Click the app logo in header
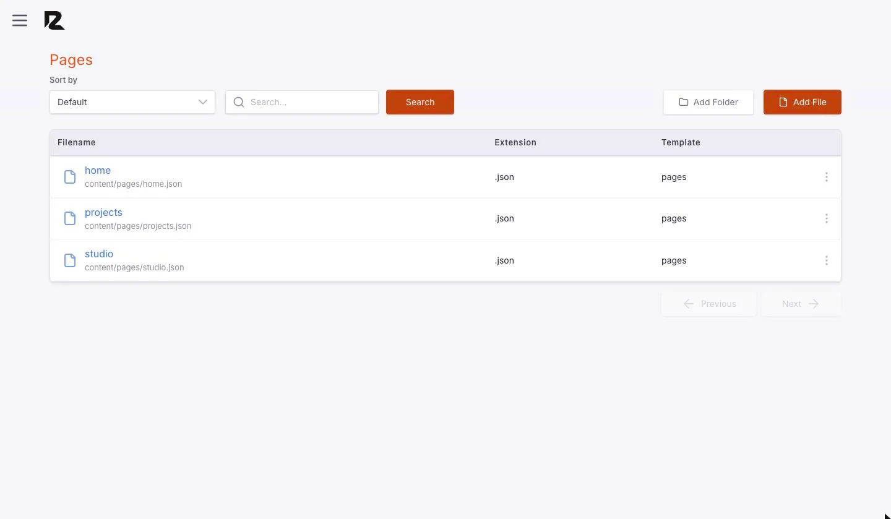 [x=54, y=20]
